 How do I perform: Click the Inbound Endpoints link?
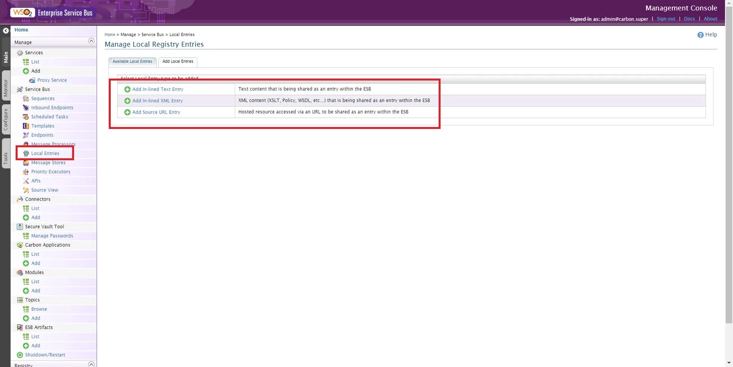pyautogui.click(x=52, y=108)
